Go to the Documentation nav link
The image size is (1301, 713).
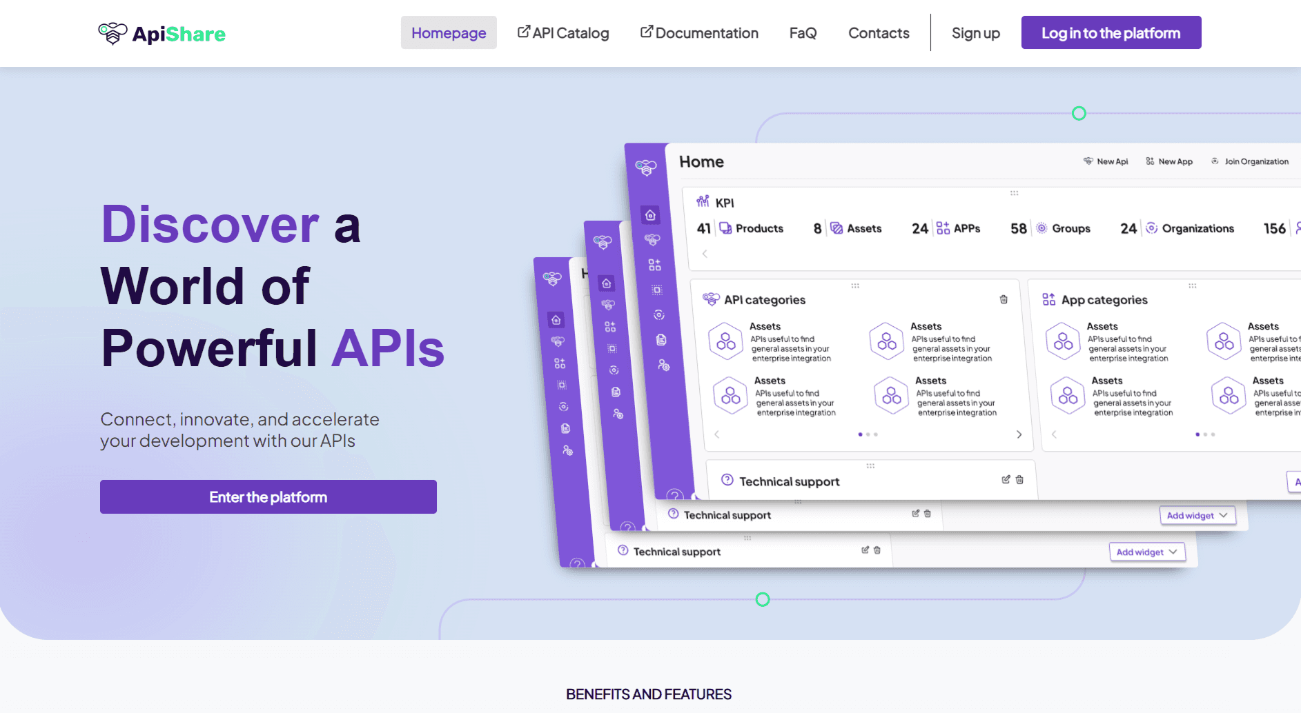699,33
